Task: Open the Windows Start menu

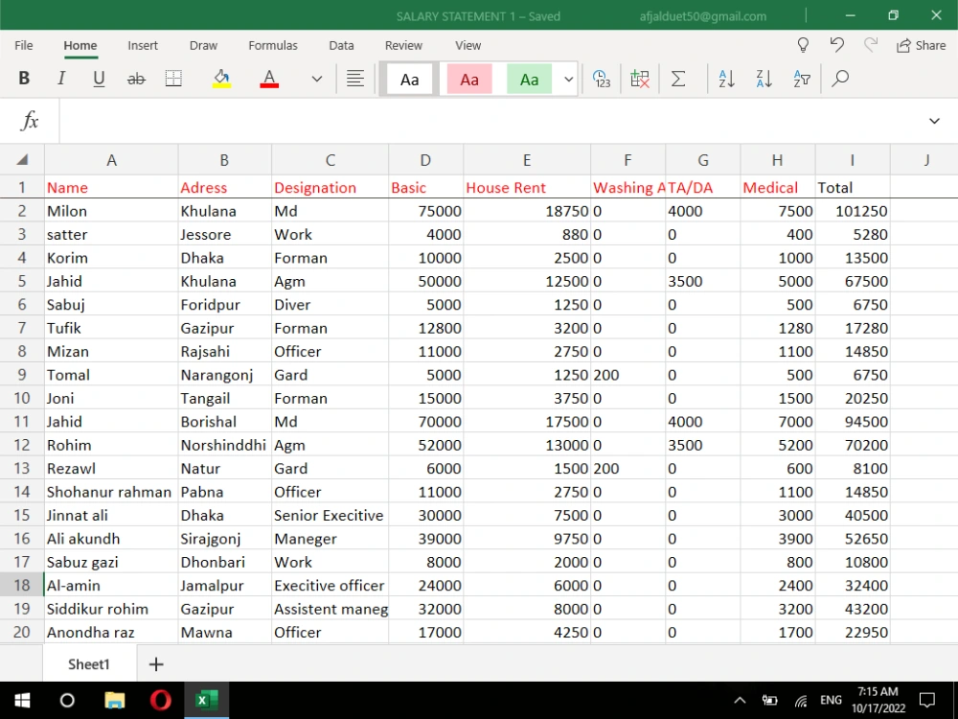Action: click(23, 700)
